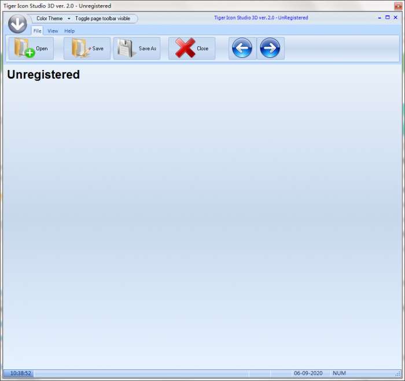Click the 06-09-2020 date in status bar
The image size is (405, 381).
pyautogui.click(x=308, y=373)
